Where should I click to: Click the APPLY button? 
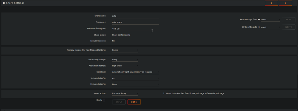pyautogui.click(x=119, y=102)
